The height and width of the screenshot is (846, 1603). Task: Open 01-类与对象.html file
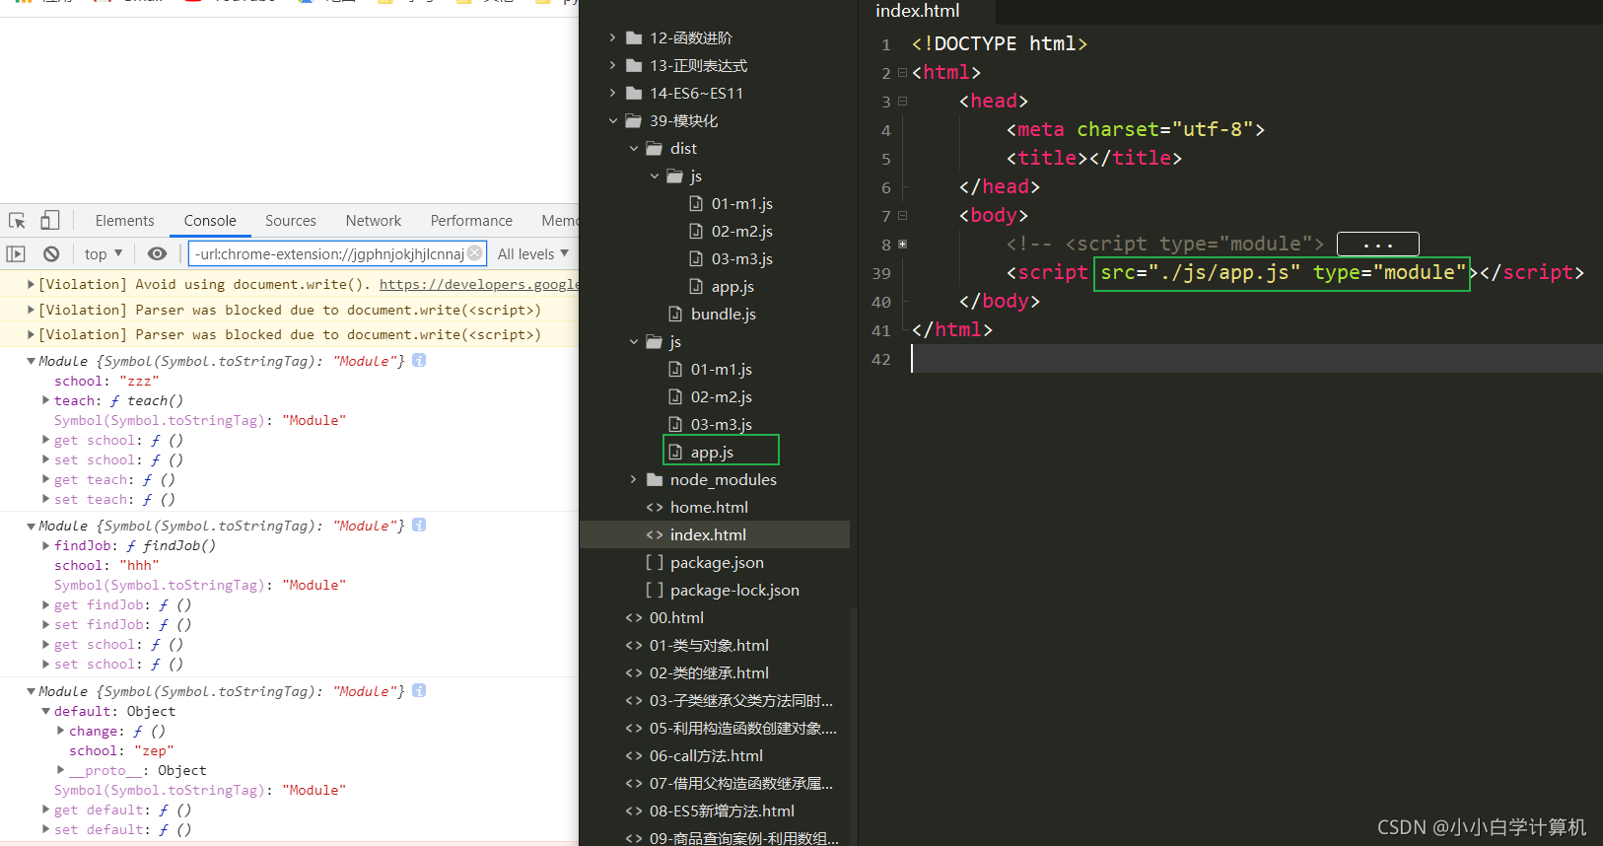point(709,645)
